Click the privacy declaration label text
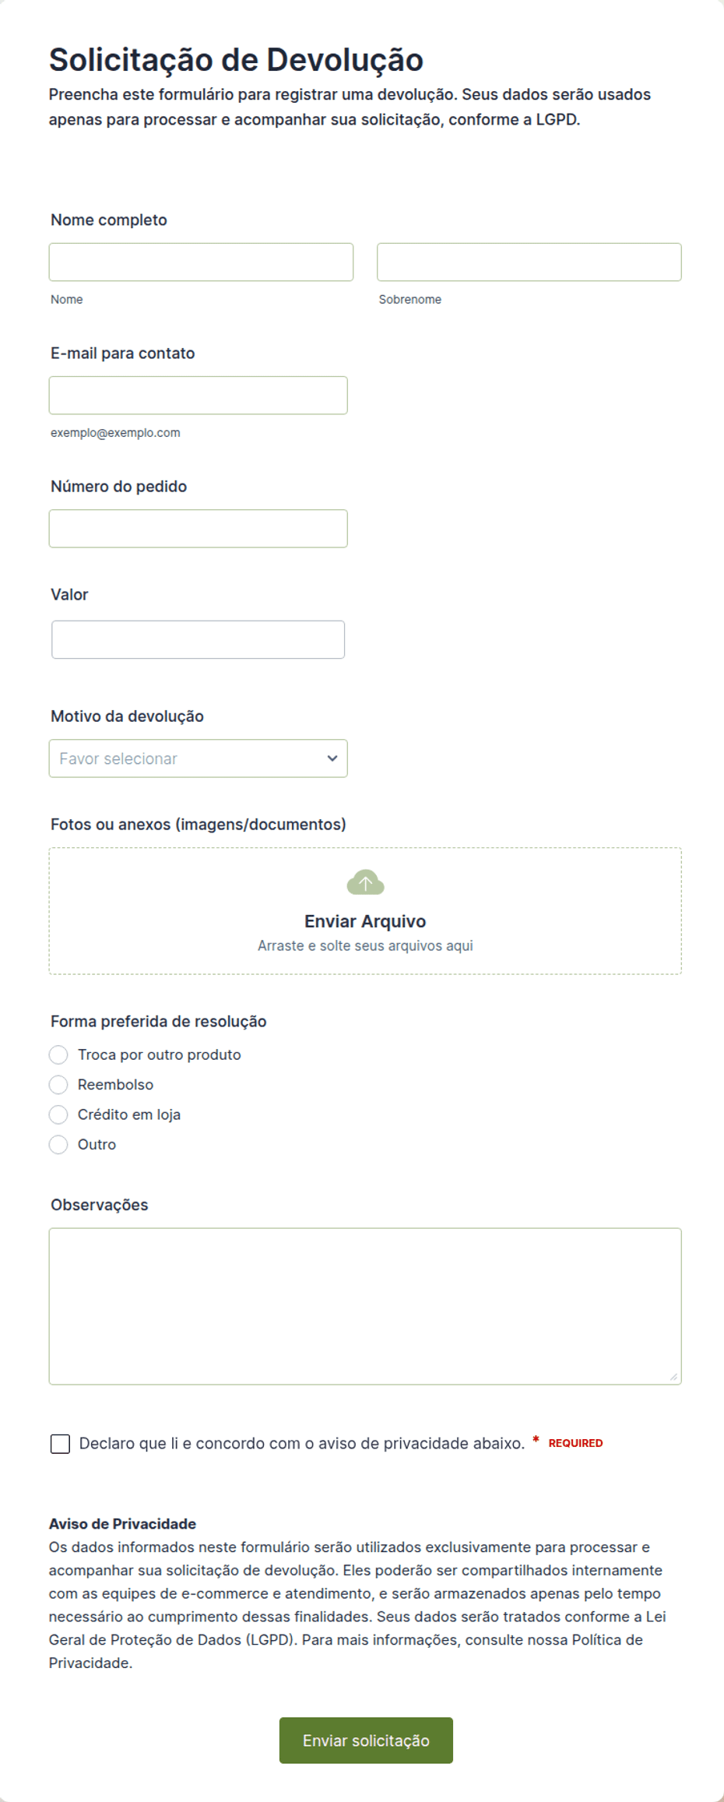 302,1444
